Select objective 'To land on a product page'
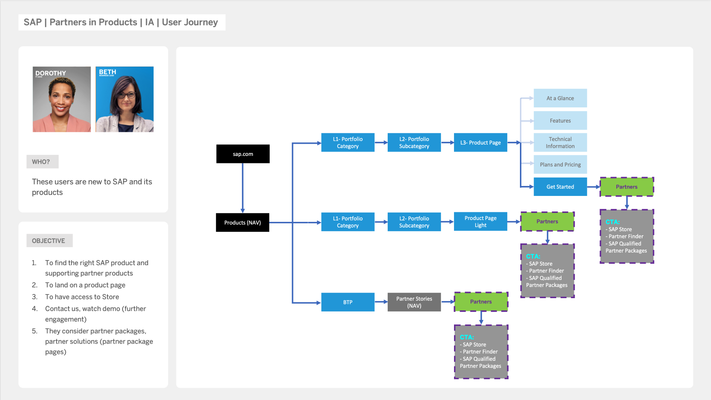711x400 pixels. pyautogui.click(x=85, y=285)
